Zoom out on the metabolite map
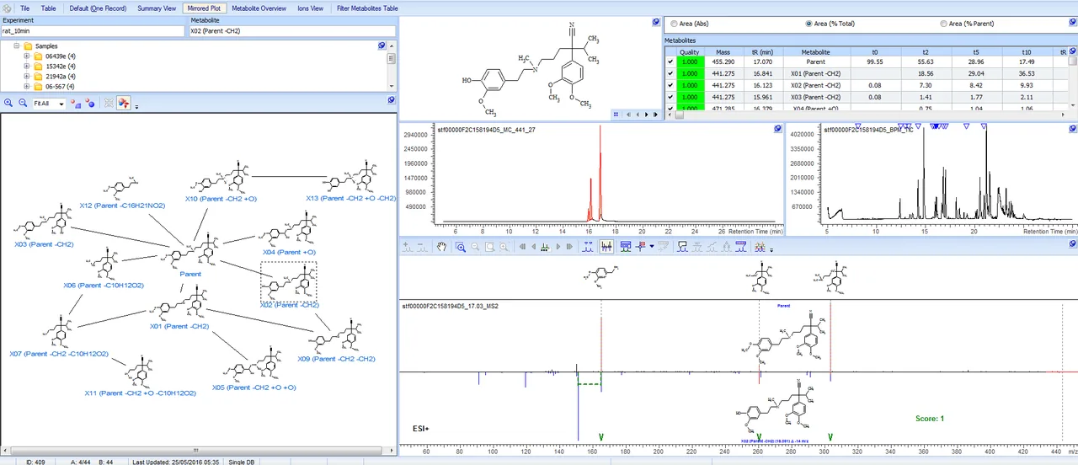1078x465 pixels. (x=23, y=103)
